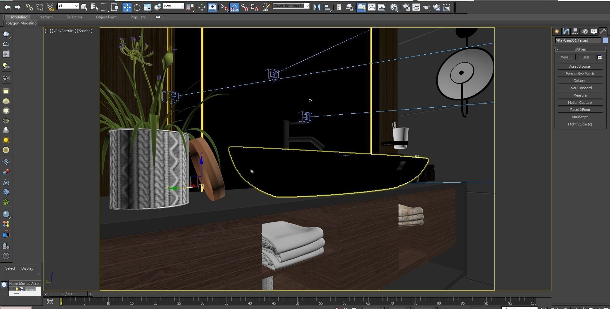
Task: Open the Create command panel tab
Action: [x=557, y=31]
